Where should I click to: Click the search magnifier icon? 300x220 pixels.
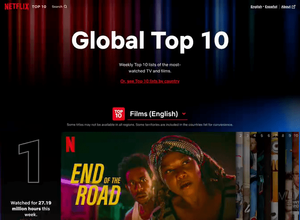[65, 7]
